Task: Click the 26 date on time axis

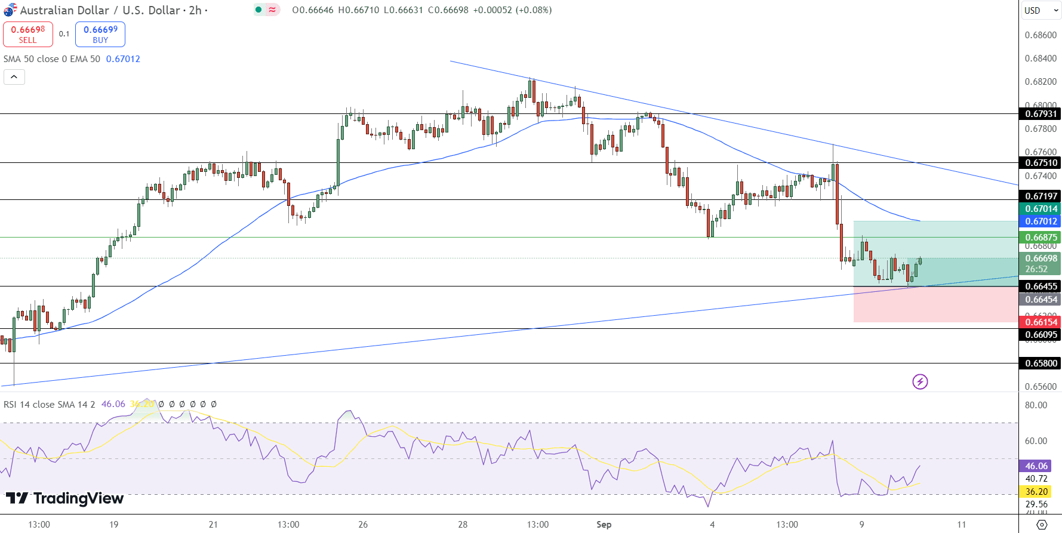Action: point(363,525)
